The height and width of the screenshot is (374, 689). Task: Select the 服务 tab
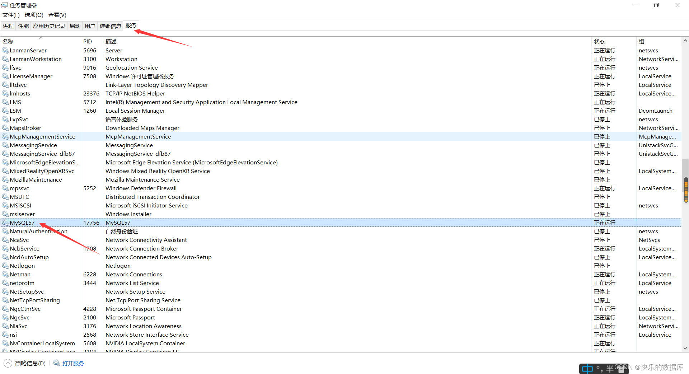pos(131,25)
